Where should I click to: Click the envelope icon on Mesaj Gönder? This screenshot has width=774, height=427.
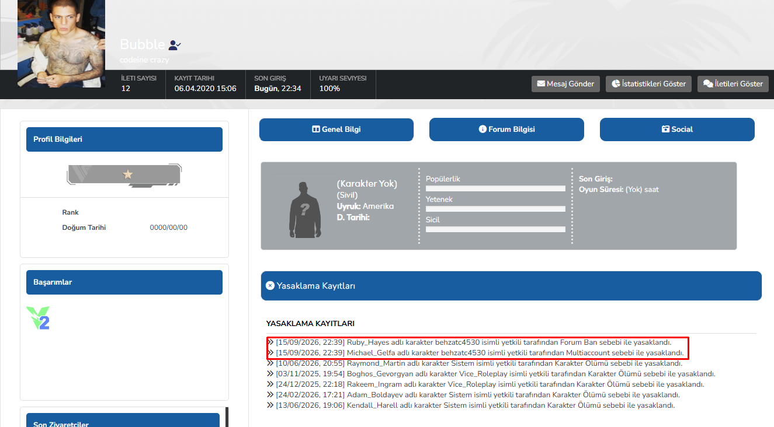click(541, 84)
